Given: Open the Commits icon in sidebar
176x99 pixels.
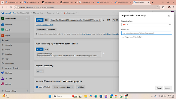Looking at the screenshot, I should point(3,45).
